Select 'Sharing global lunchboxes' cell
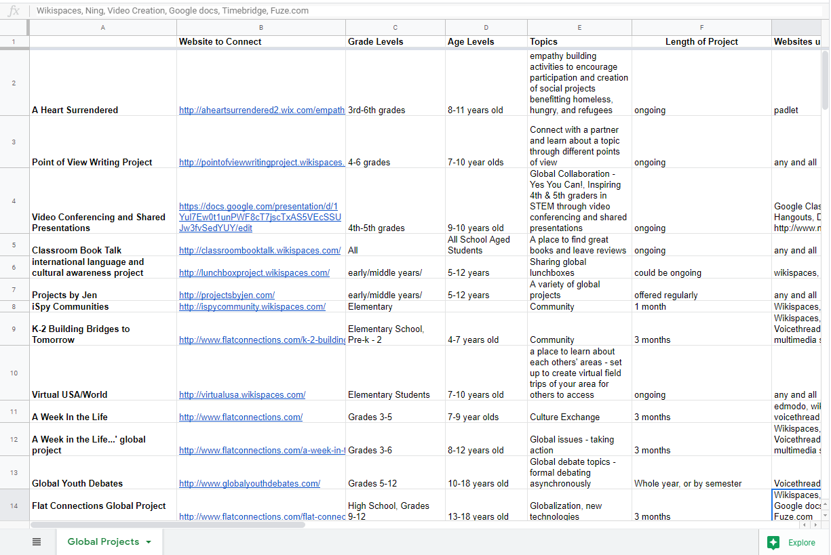The height and width of the screenshot is (555, 831). click(579, 267)
